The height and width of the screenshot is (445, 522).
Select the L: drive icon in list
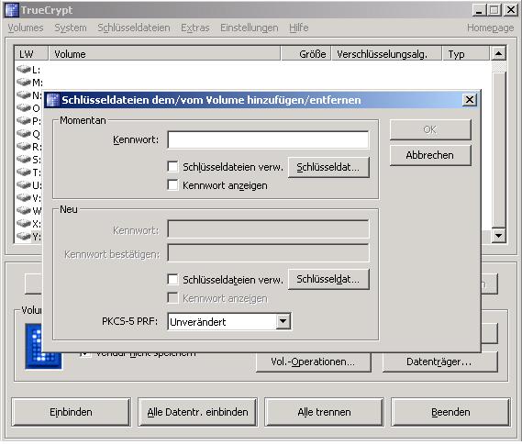[24, 70]
